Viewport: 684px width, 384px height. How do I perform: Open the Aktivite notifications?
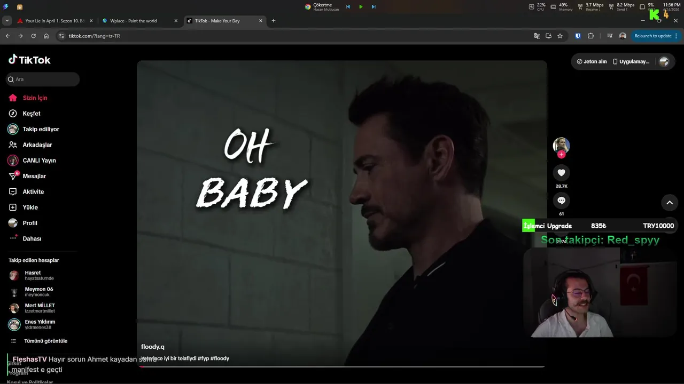point(33,191)
